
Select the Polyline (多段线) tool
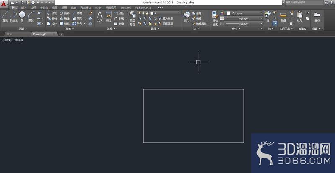[13, 16]
